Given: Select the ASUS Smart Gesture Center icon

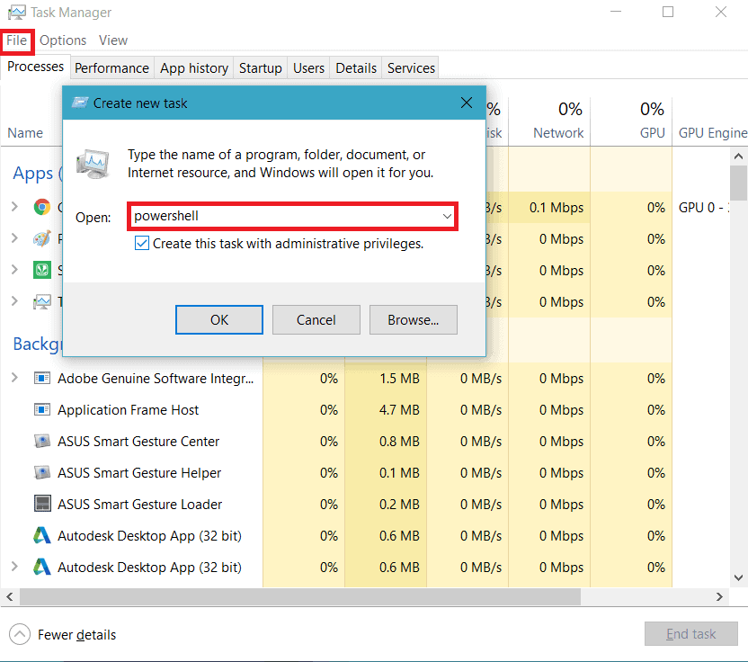Looking at the screenshot, I should pyautogui.click(x=42, y=441).
